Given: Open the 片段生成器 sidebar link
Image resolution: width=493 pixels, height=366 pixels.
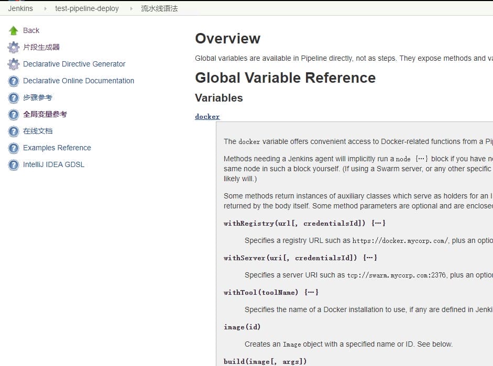Looking at the screenshot, I should pyautogui.click(x=41, y=47).
